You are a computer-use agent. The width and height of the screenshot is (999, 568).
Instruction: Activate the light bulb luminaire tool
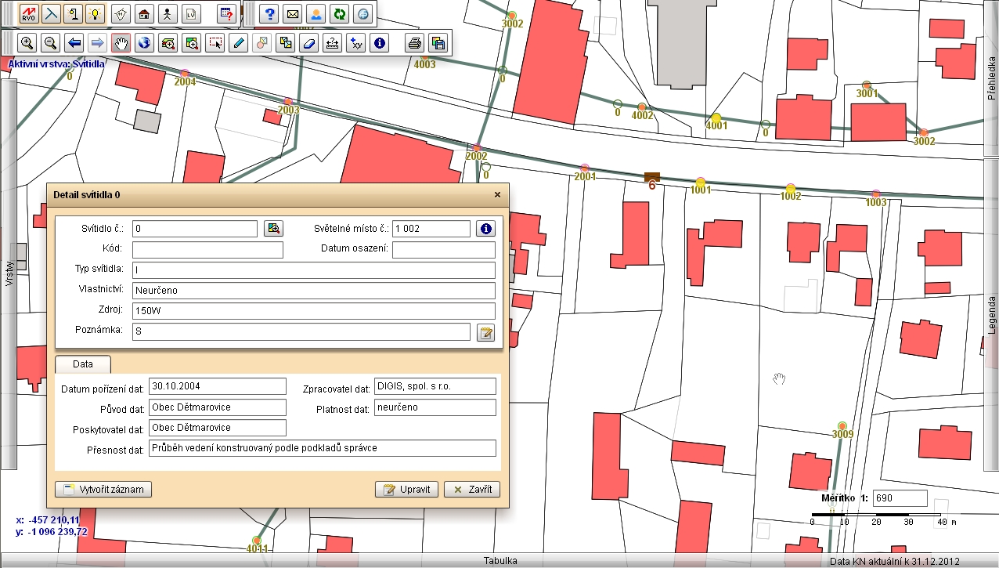95,13
